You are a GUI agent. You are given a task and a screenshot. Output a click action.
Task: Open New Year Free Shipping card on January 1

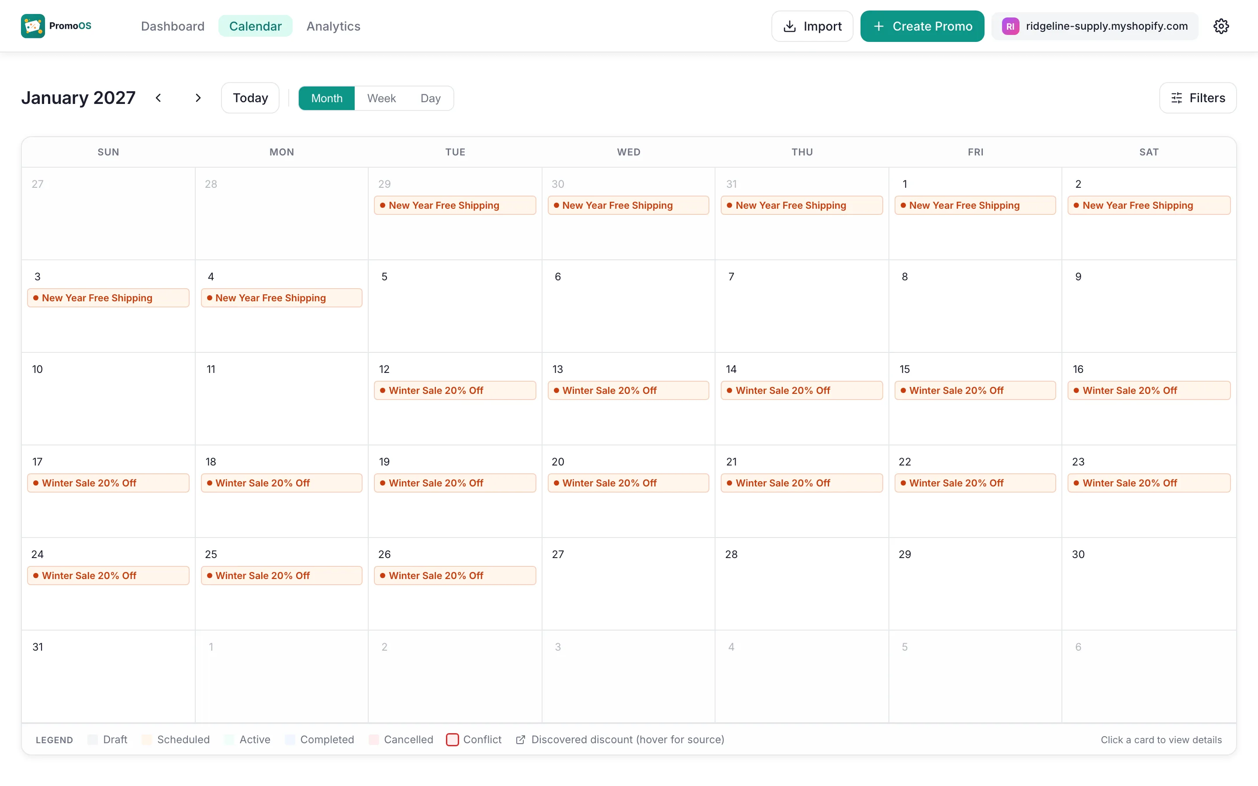(975, 205)
